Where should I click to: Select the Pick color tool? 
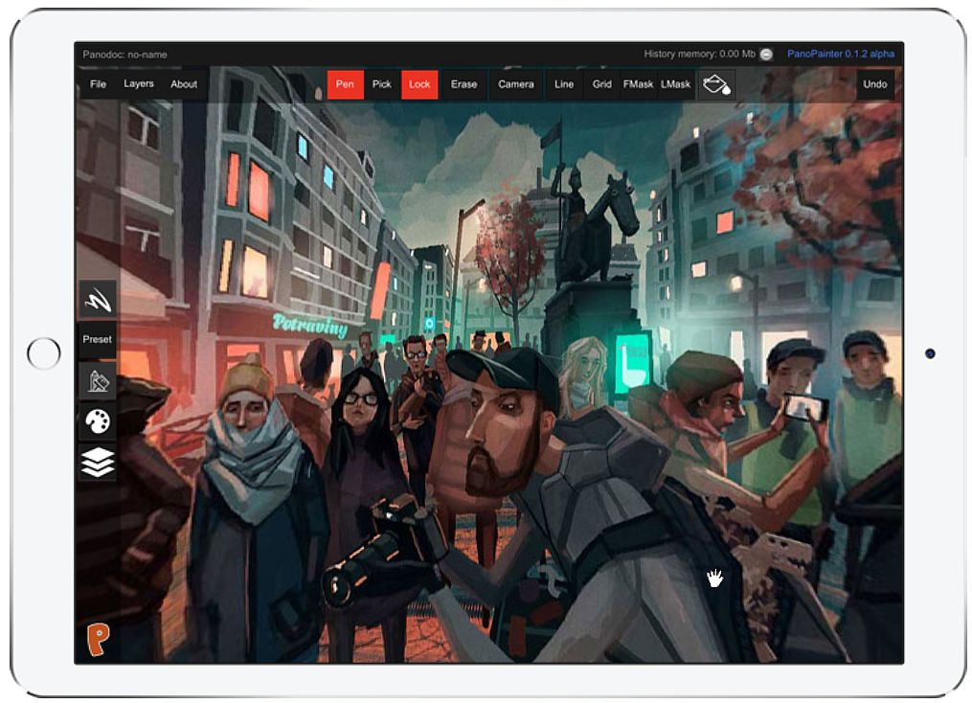(x=382, y=84)
